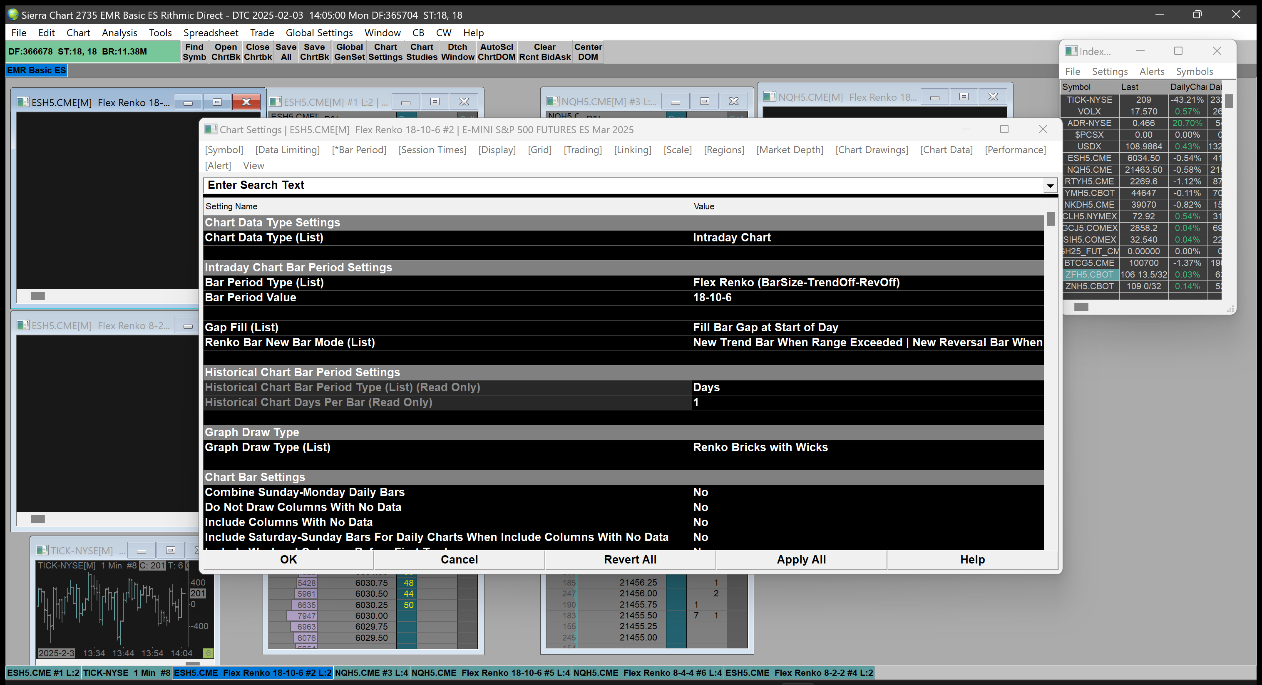This screenshot has width=1262, height=685.
Task: Open Chart Studies from the toolbar
Action: [x=421, y=52]
